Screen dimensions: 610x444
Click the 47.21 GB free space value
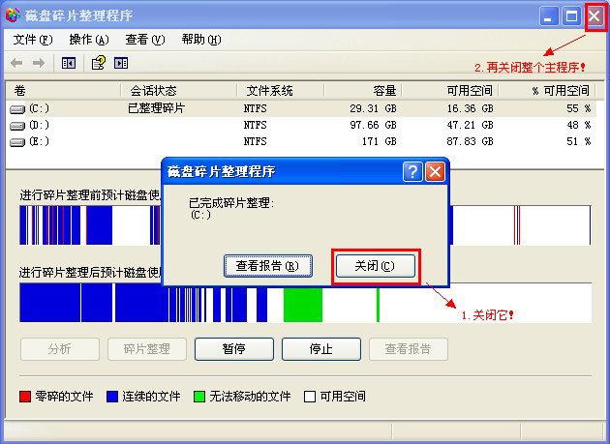point(470,125)
